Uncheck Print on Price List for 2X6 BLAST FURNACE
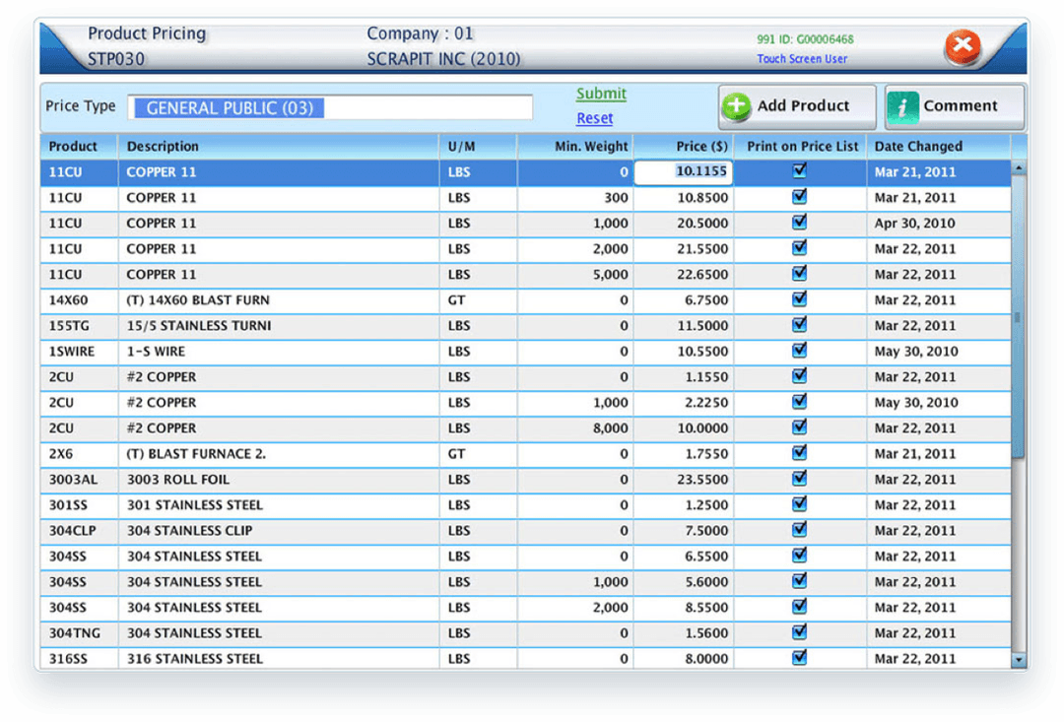 tap(800, 454)
